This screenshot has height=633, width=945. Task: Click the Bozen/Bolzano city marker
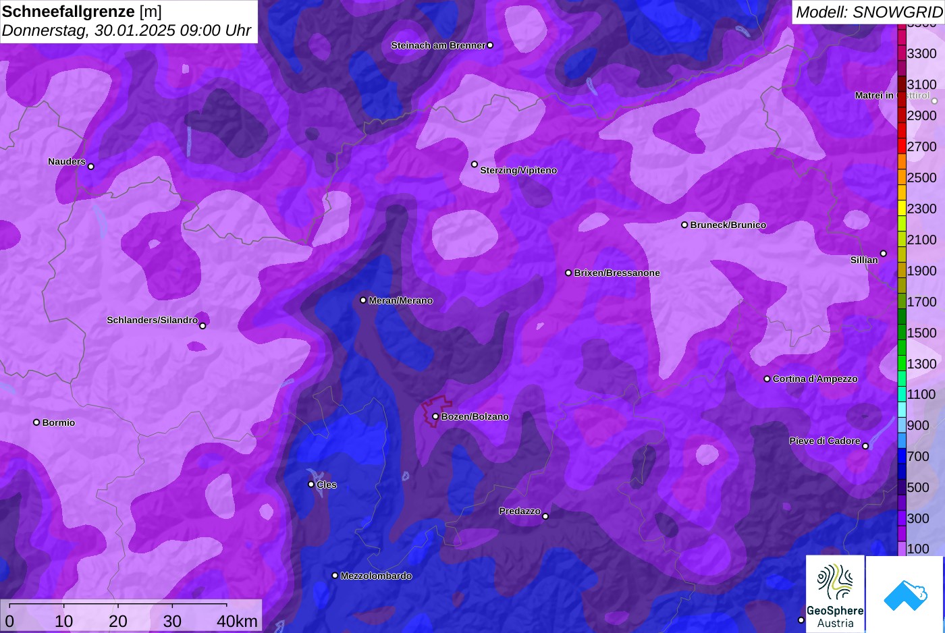pos(435,416)
